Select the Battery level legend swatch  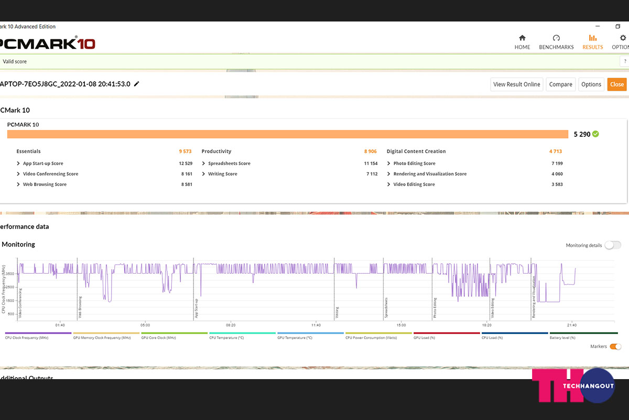pyautogui.click(x=583, y=333)
